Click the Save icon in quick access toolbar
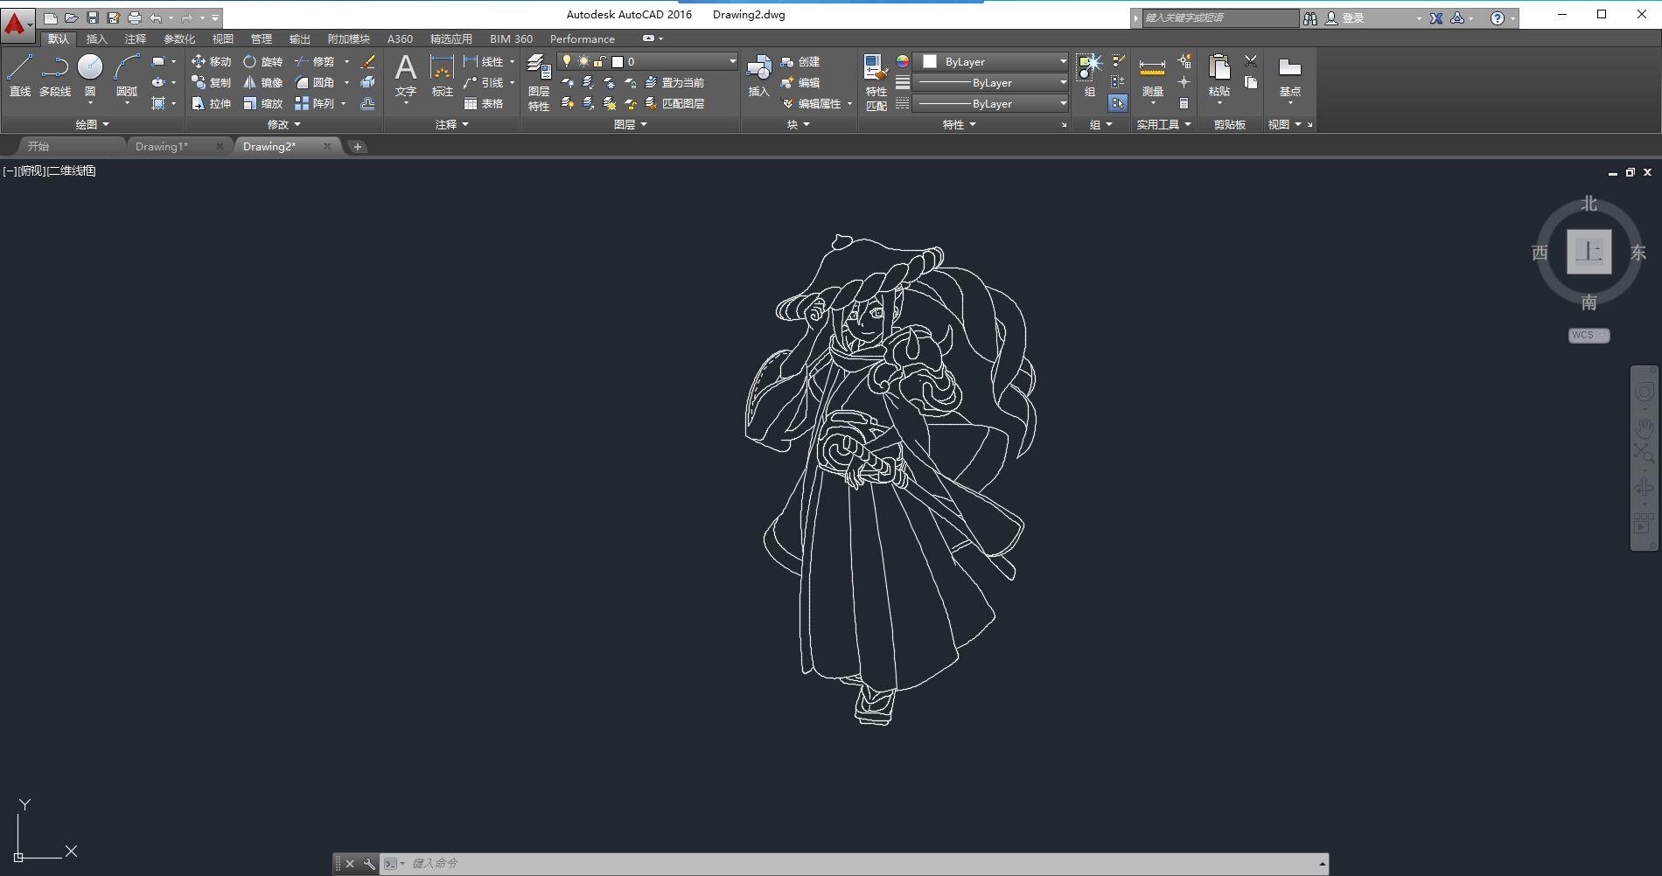The width and height of the screenshot is (1662, 876). click(93, 17)
